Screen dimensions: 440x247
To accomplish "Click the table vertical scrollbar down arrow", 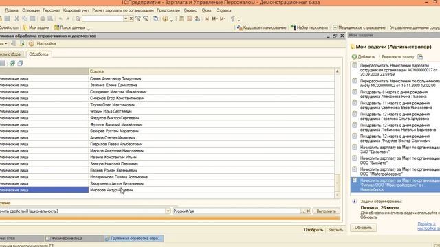I will pos(338,195).
